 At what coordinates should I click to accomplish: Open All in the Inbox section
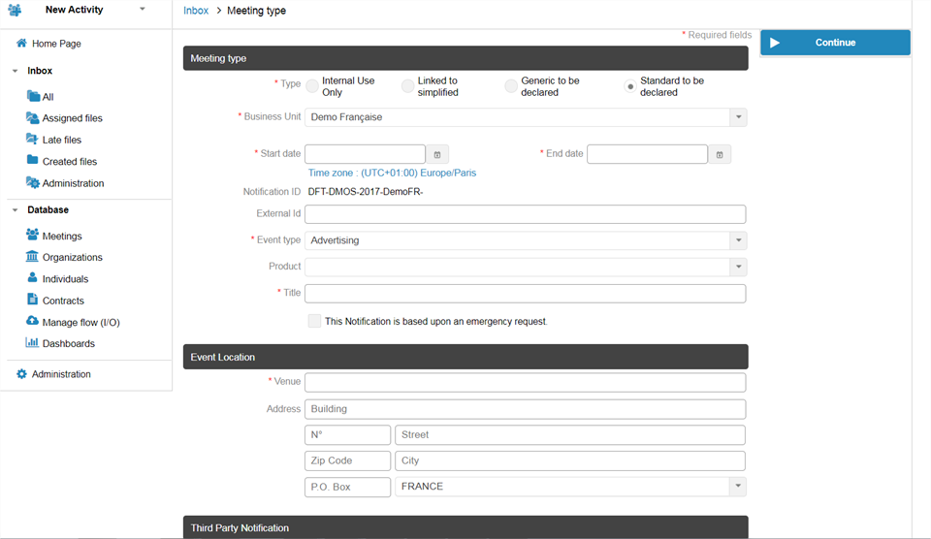coord(48,97)
